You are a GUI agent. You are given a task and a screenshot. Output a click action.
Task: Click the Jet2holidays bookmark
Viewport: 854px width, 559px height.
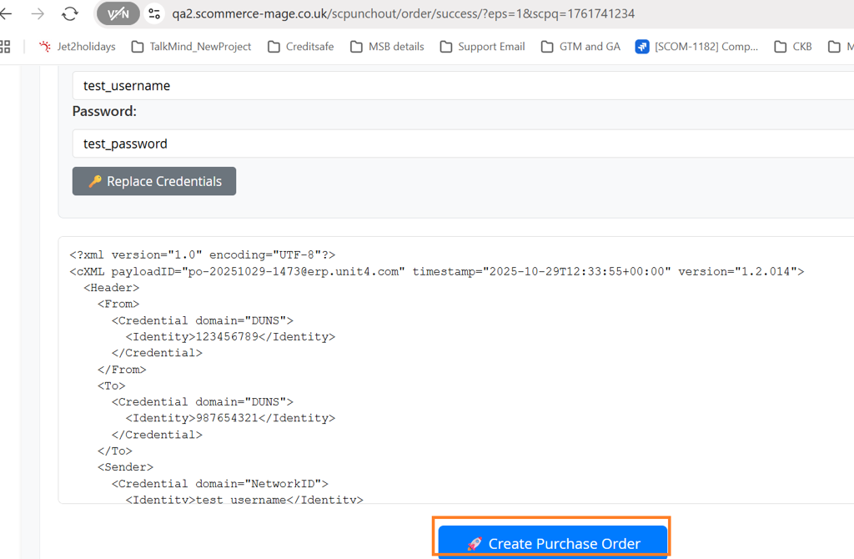(77, 47)
